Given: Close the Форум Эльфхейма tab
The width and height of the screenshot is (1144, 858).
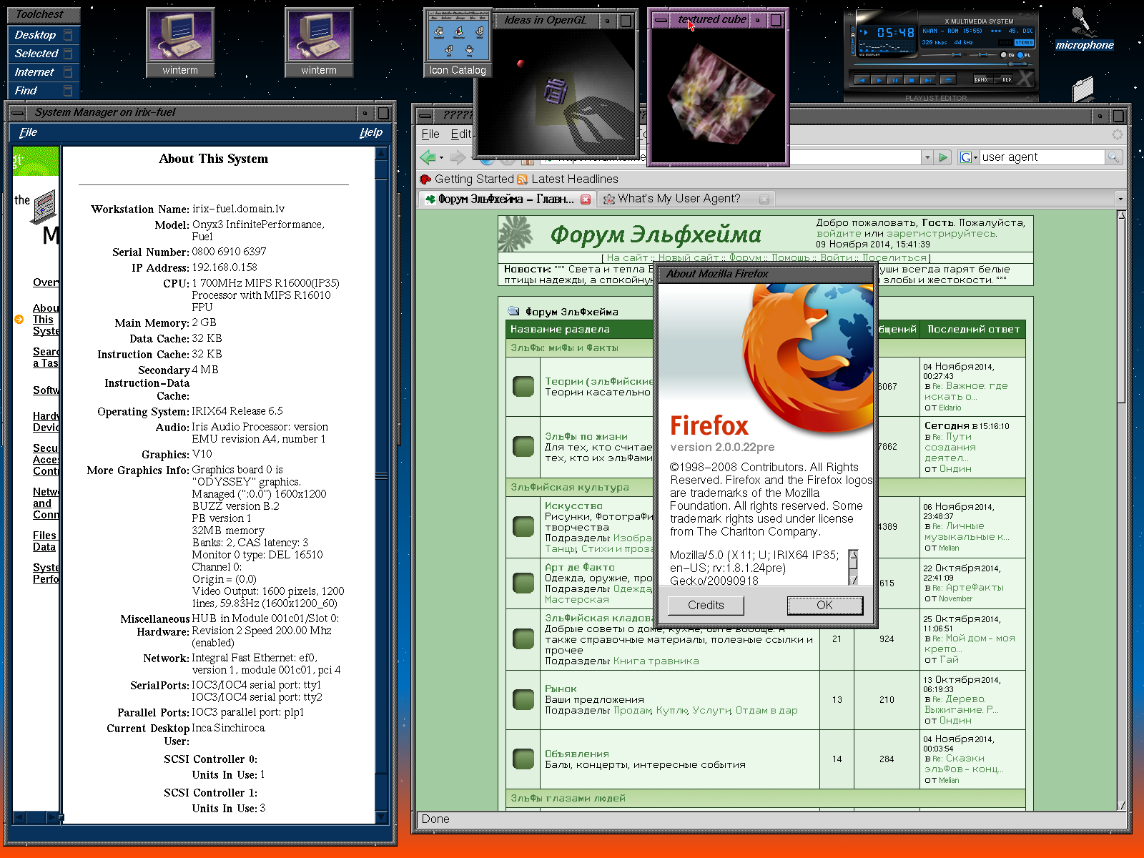Looking at the screenshot, I should [586, 199].
